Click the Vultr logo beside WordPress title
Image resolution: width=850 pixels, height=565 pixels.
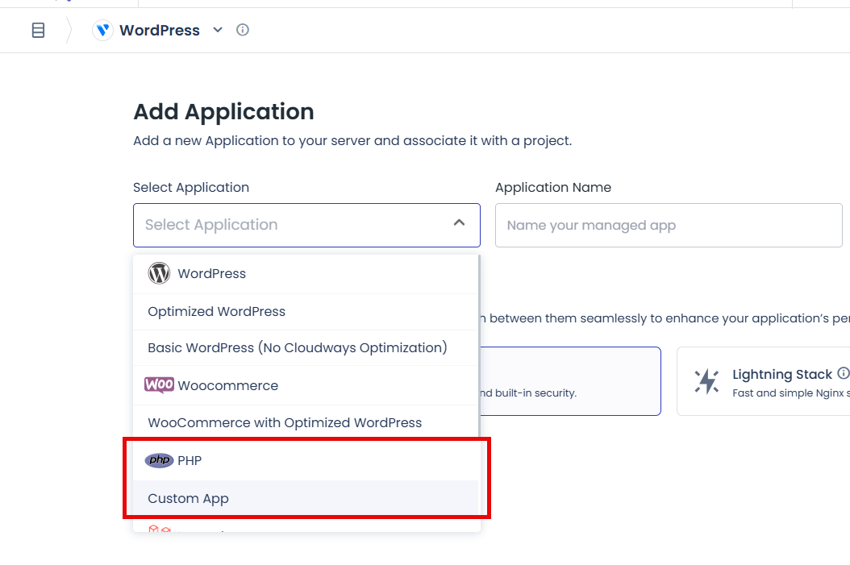(x=102, y=30)
